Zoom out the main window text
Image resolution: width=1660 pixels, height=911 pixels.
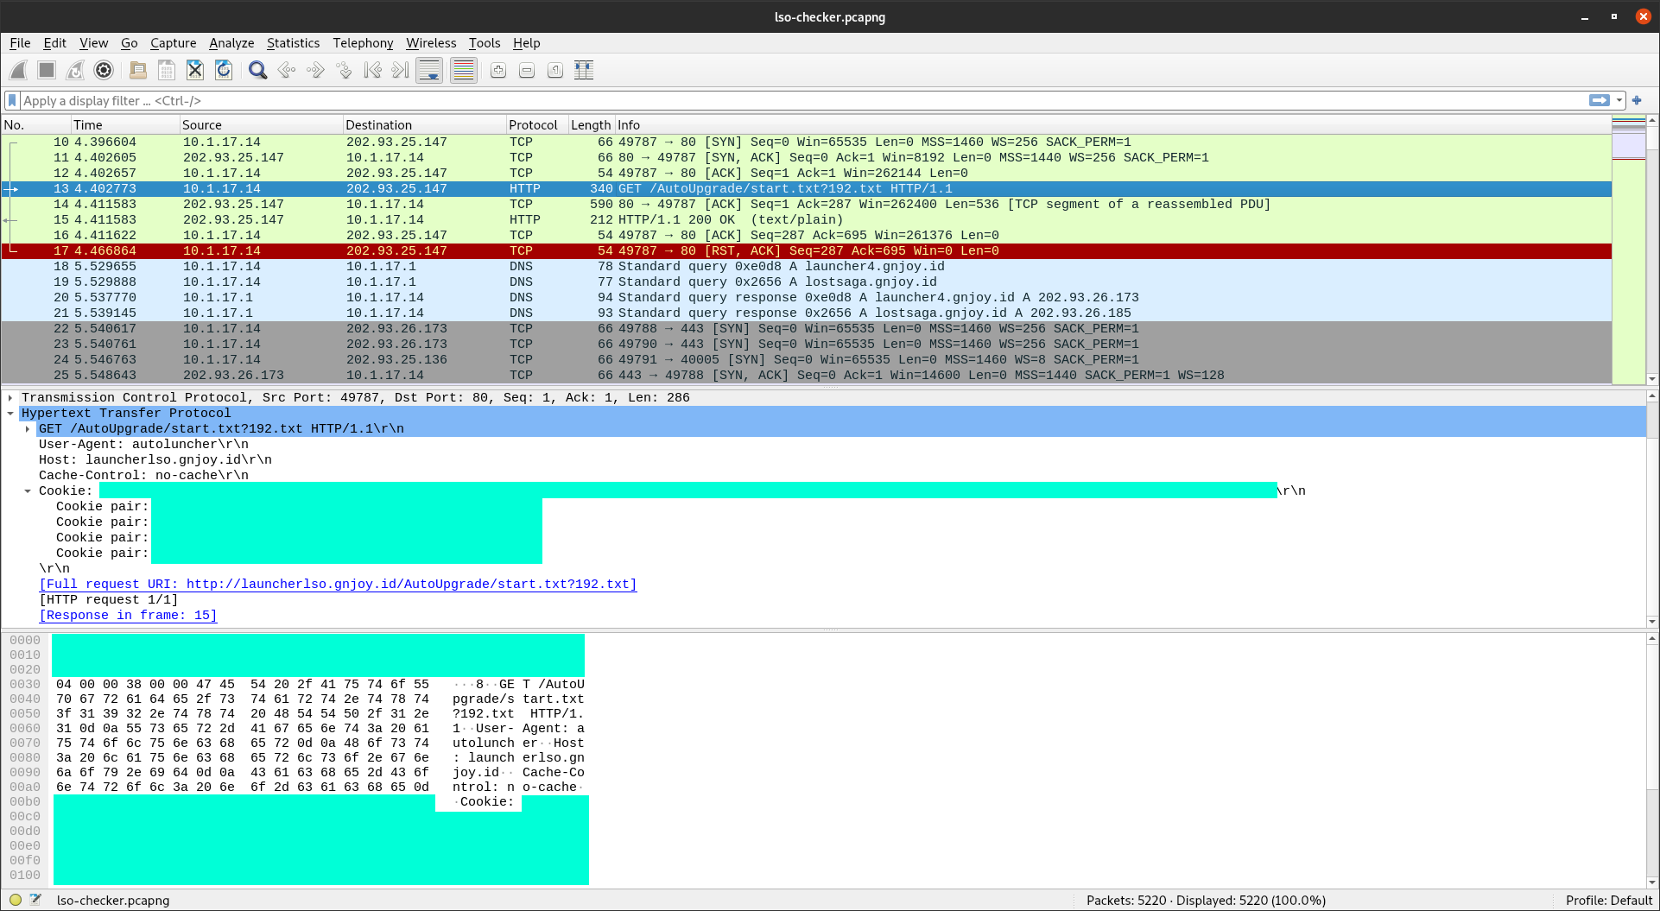tap(527, 71)
